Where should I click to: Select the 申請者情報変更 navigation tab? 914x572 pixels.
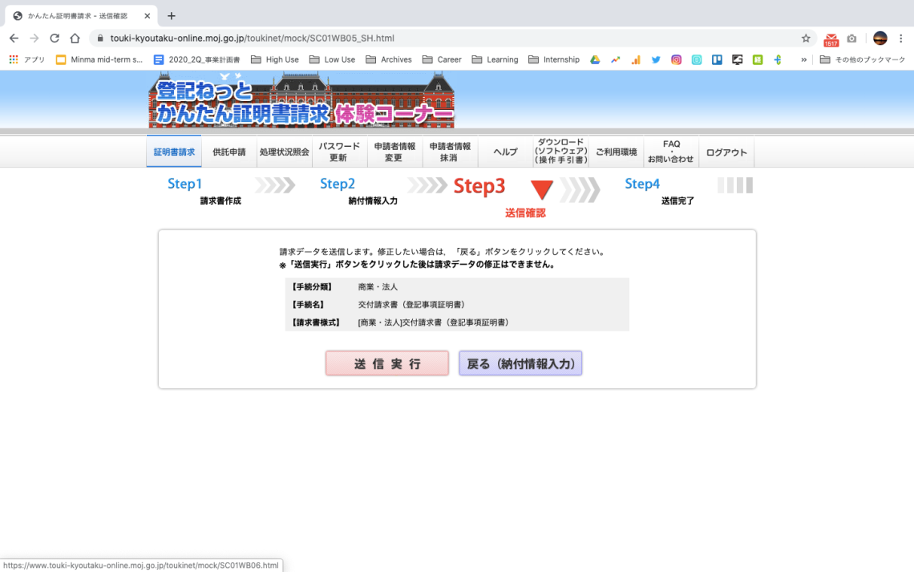[394, 152]
